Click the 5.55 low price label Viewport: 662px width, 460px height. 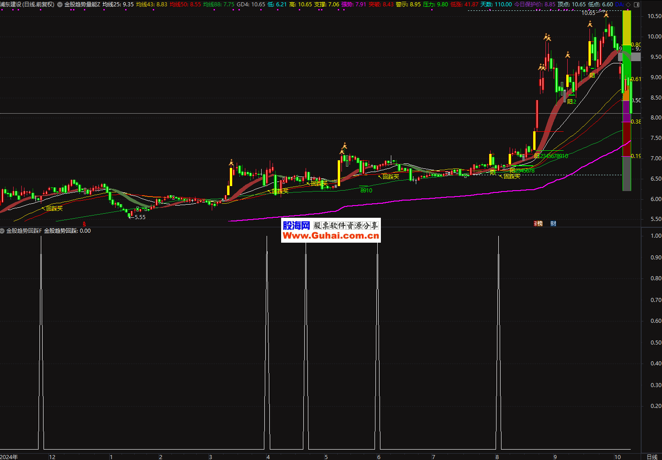tap(140, 217)
